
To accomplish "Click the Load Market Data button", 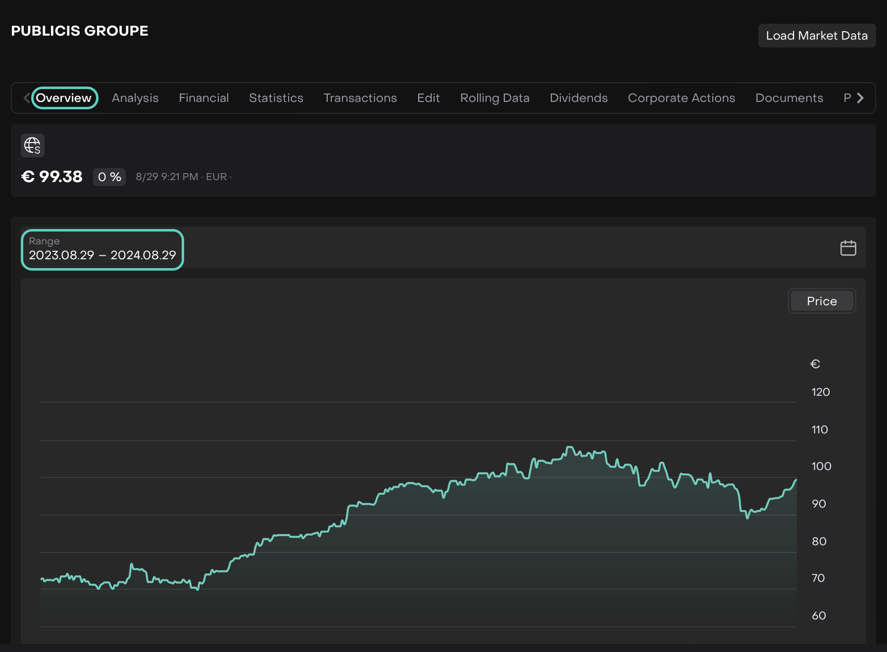I will (x=816, y=36).
